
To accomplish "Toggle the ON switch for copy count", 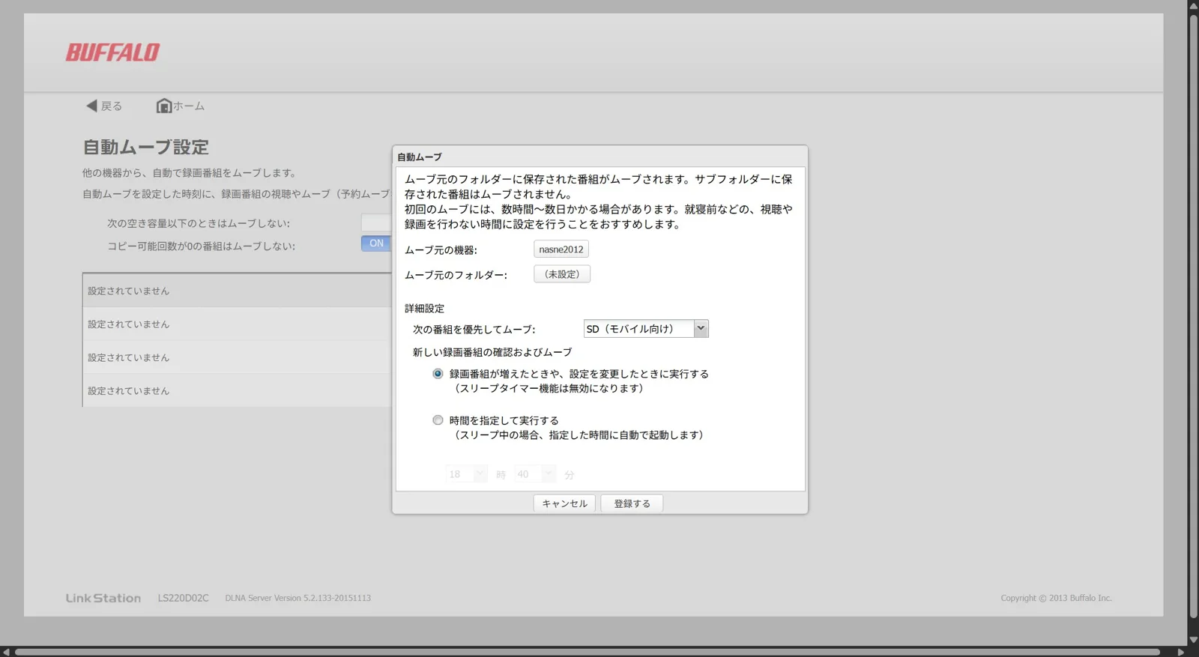I will click(x=376, y=243).
